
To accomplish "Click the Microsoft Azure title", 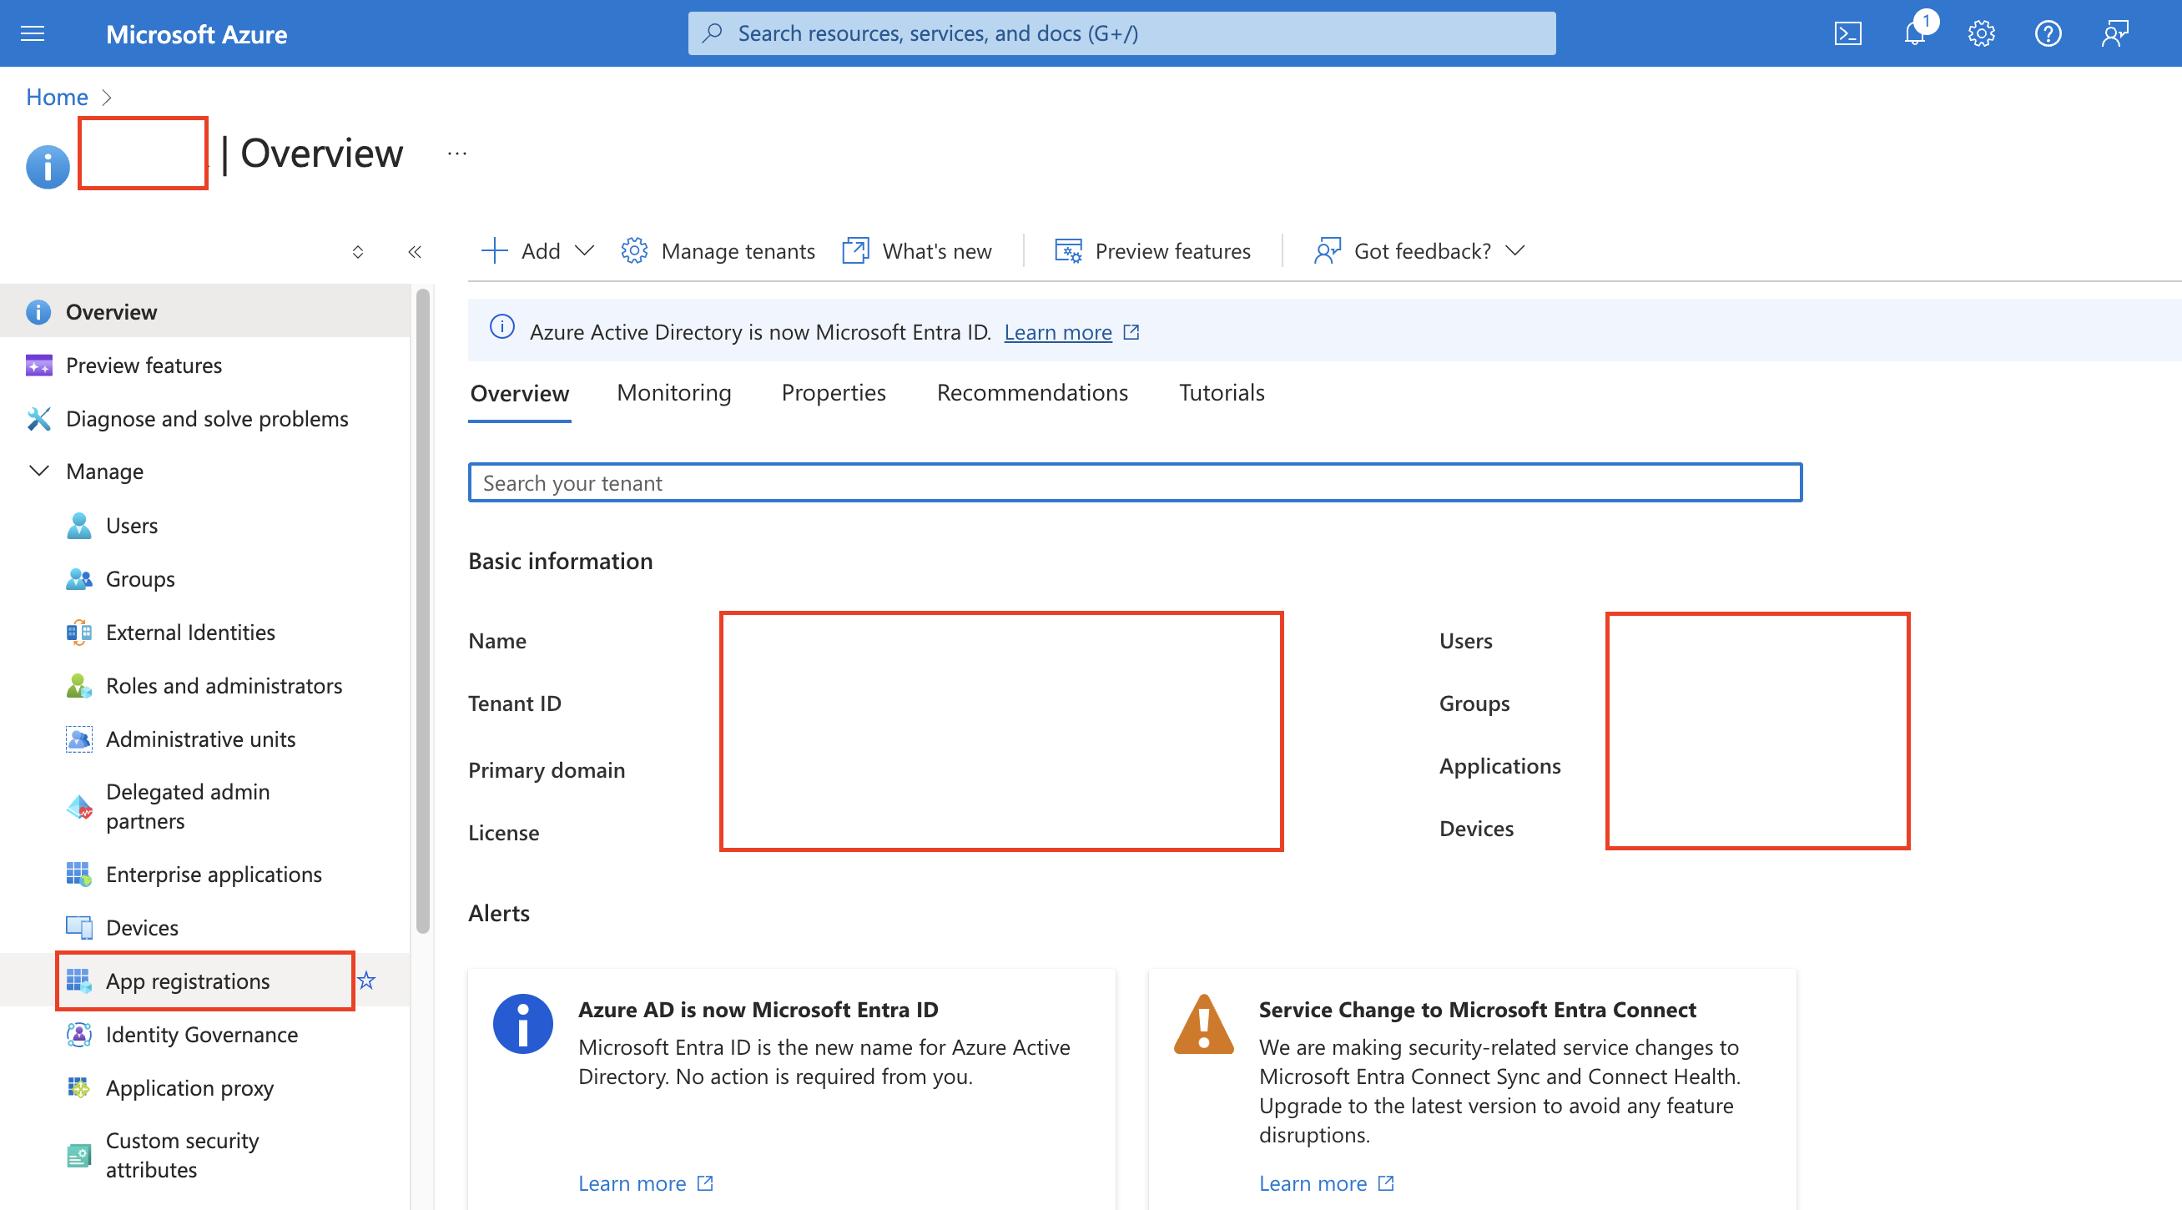I will 197,34.
